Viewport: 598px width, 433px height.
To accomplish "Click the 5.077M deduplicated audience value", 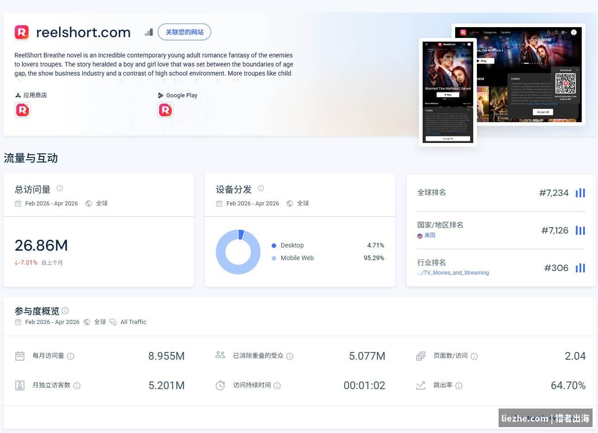I will point(367,357).
